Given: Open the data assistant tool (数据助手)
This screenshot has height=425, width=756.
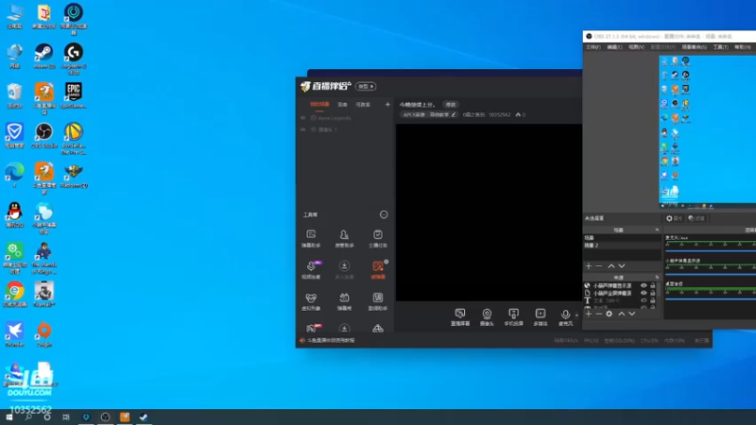Looking at the screenshot, I should 377,301.
